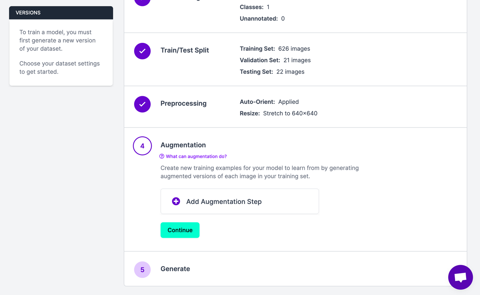The width and height of the screenshot is (480, 295).
Task: Open the What can augmentation do link
Action: click(x=196, y=156)
